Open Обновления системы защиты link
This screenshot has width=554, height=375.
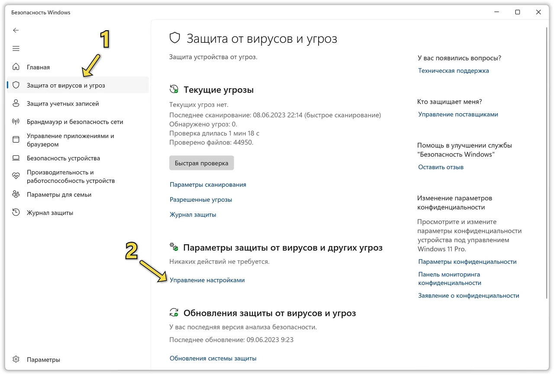click(213, 359)
